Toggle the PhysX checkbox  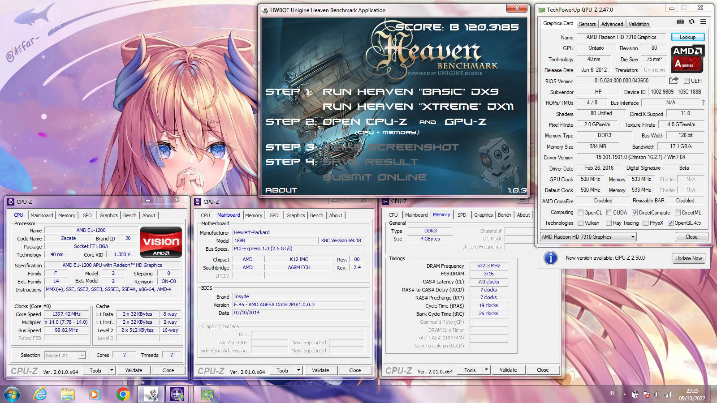pos(645,223)
